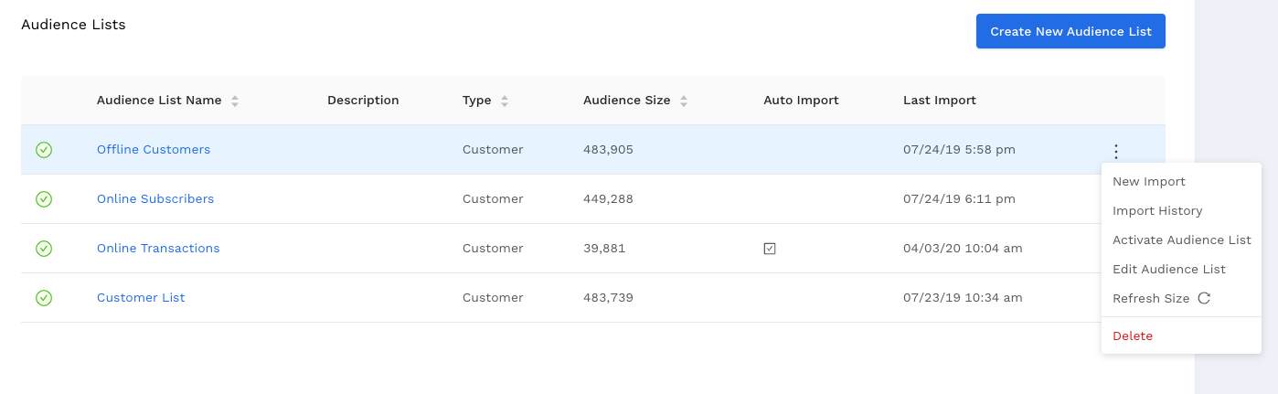
Task: Sort the table by Audience Size
Action: pos(684,101)
